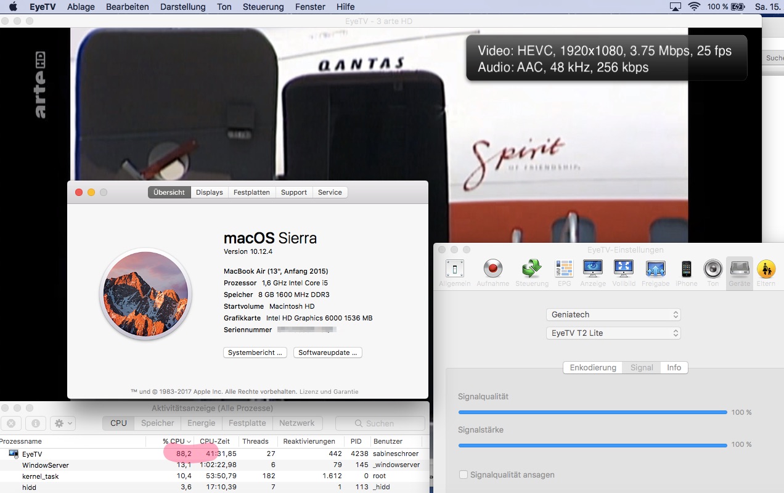Switch to the Übersicht tab
The width and height of the screenshot is (784, 493).
coord(169,192)
